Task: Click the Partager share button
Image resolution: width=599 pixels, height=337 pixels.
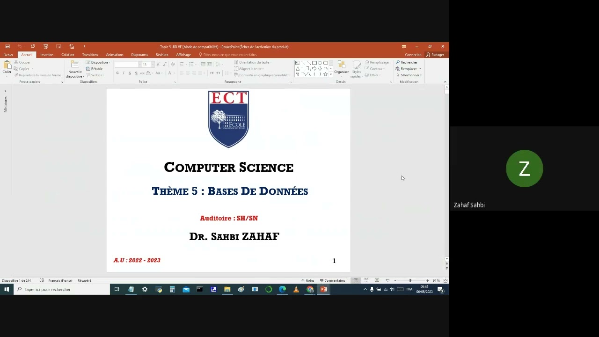Action: (435, 55)
